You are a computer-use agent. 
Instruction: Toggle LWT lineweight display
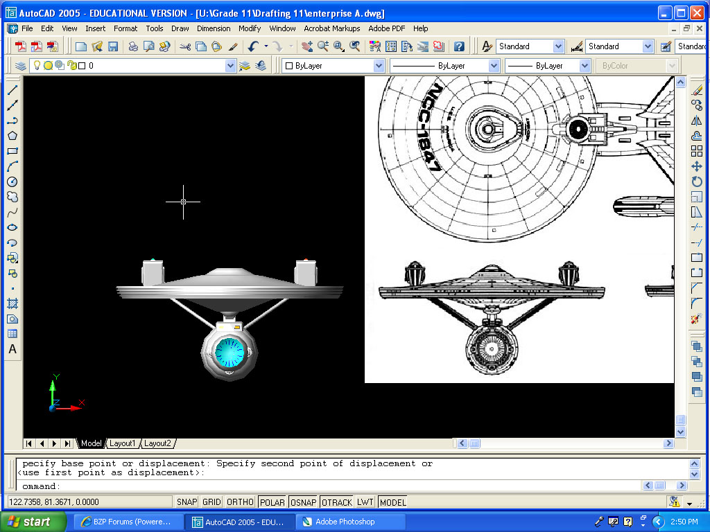tap(365, 502)
